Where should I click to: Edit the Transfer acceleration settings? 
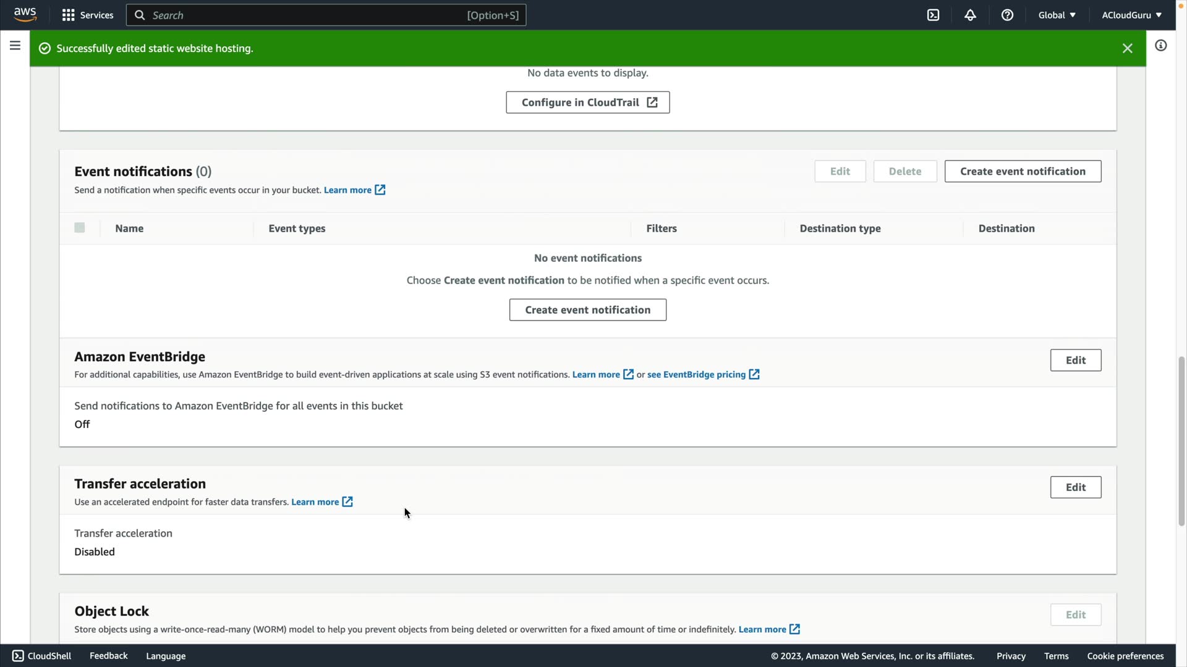(x=1075, y=487)
